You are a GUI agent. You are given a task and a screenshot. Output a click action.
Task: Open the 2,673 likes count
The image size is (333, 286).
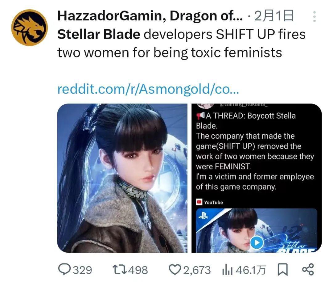197,270
